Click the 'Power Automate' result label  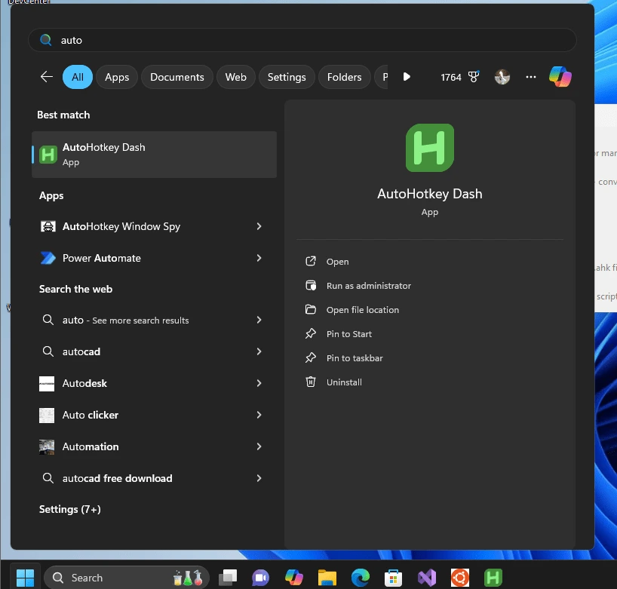[102, 258]
